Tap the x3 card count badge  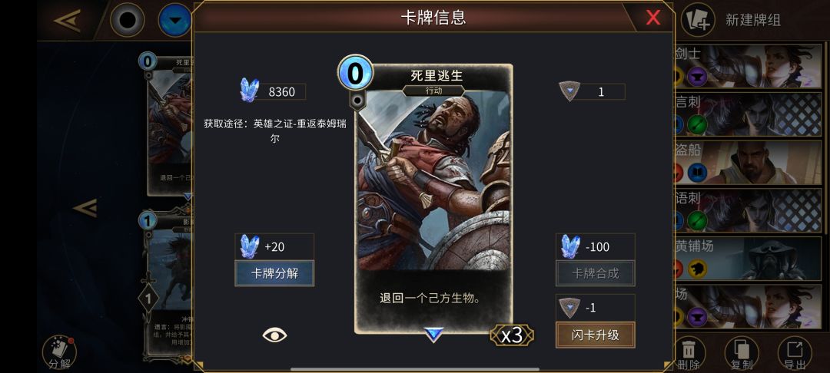(511, 335)
